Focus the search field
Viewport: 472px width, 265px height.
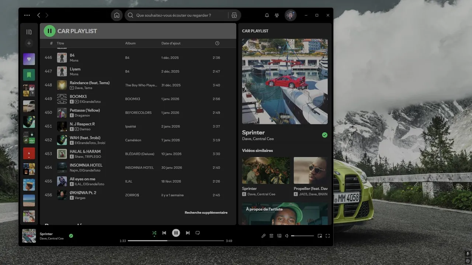pyautogui.click(x=176, y=15)
